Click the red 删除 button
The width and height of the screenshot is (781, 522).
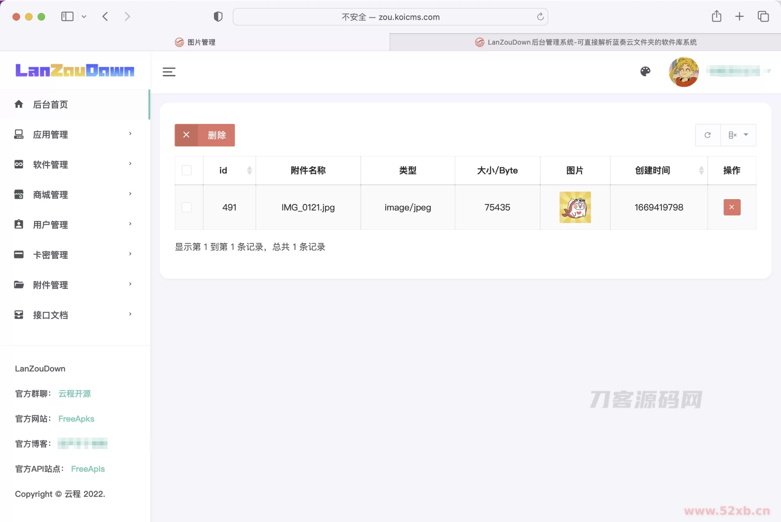[x=205, y=135]
